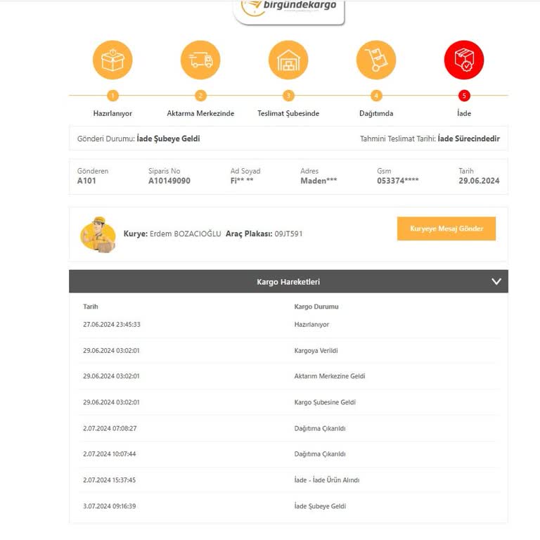Click the Dağıtımda hand cart icon
The height and width of the screenshot is (540, 540).
tap(376, 60)
